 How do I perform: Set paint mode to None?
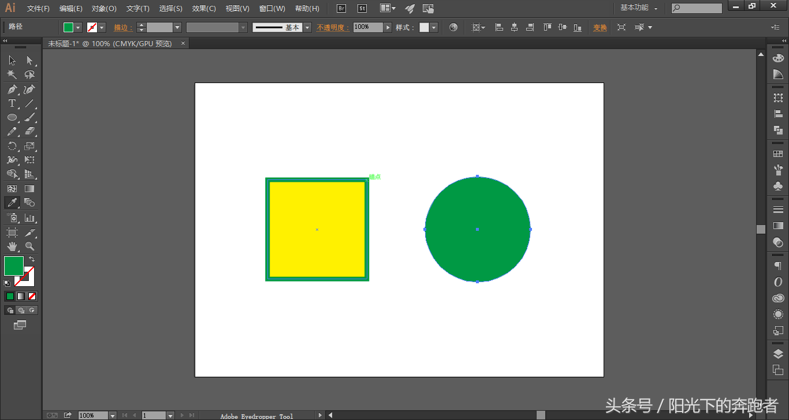click(32, 296)
